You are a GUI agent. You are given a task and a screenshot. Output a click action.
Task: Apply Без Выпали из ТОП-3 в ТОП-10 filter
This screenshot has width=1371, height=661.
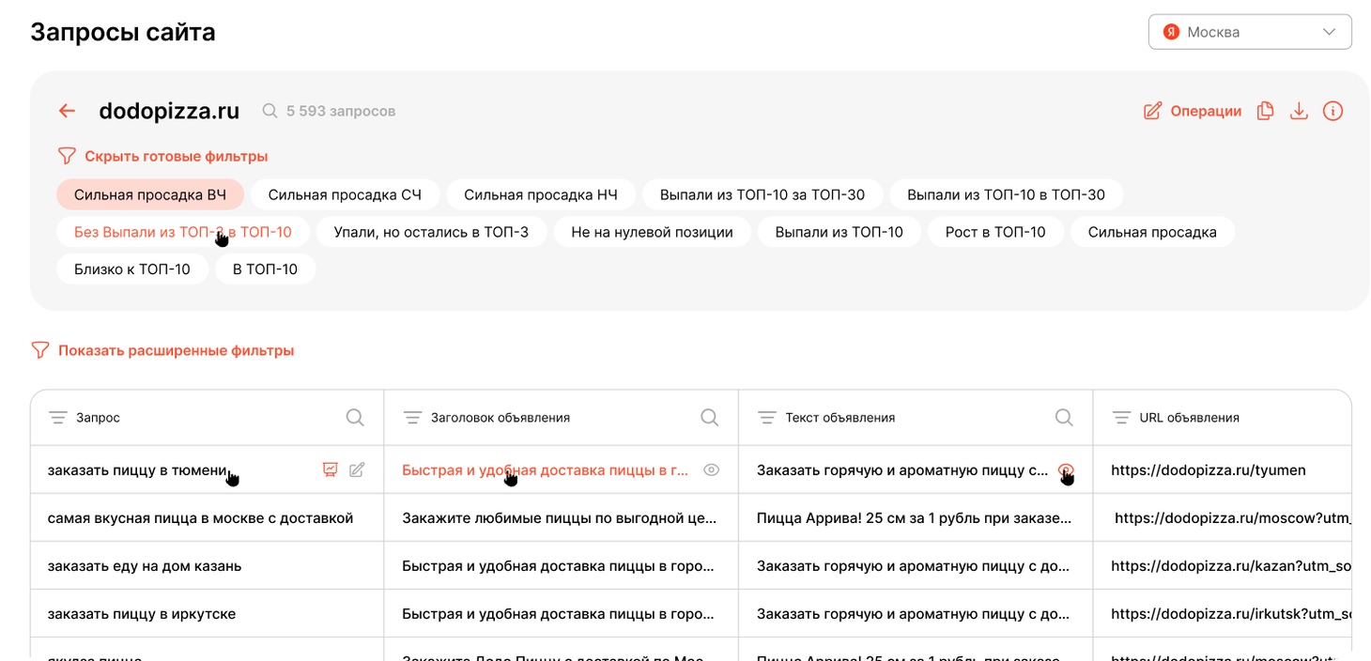tap(183, 232)
